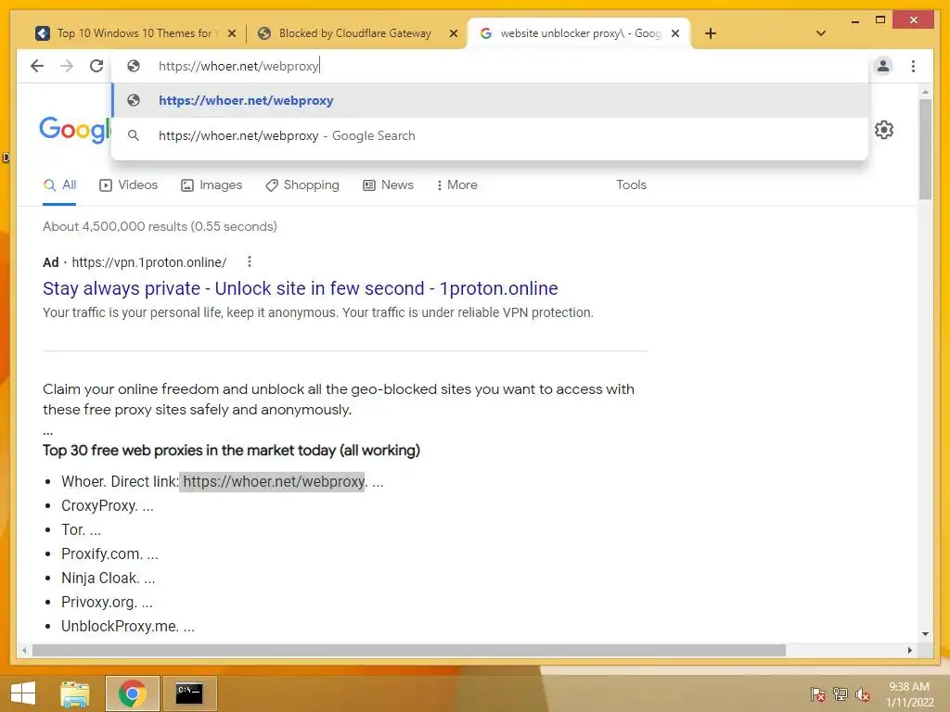950x712 pixels.
Task: Select the All results tab
Action: 60,185
